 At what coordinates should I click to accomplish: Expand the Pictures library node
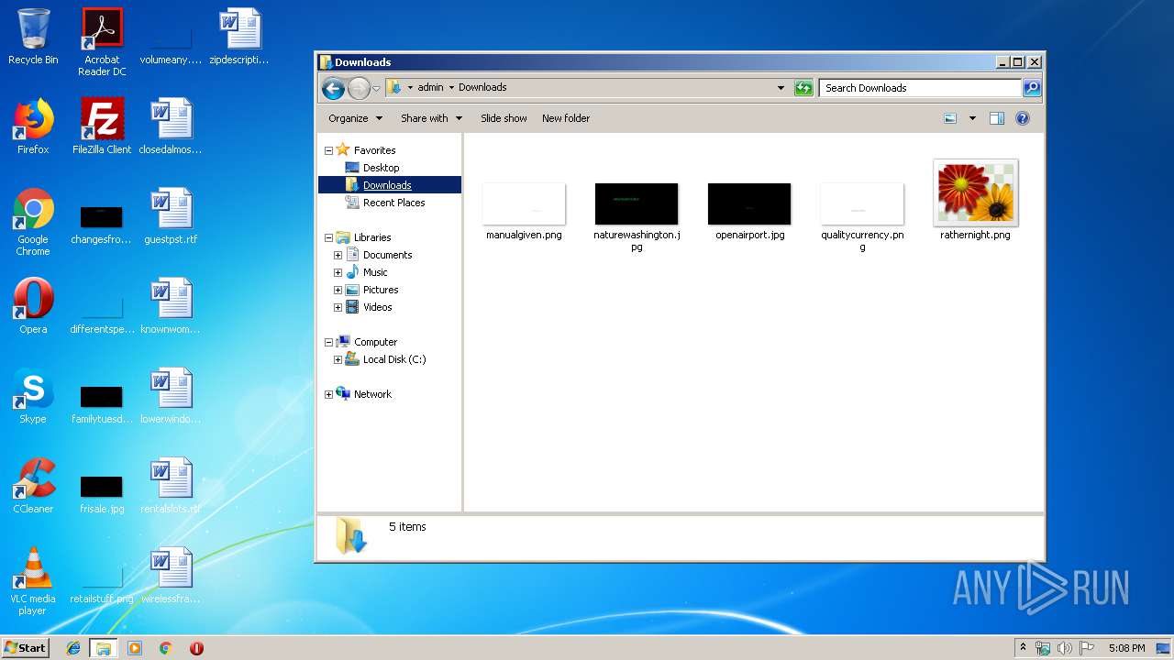(338, 290)
